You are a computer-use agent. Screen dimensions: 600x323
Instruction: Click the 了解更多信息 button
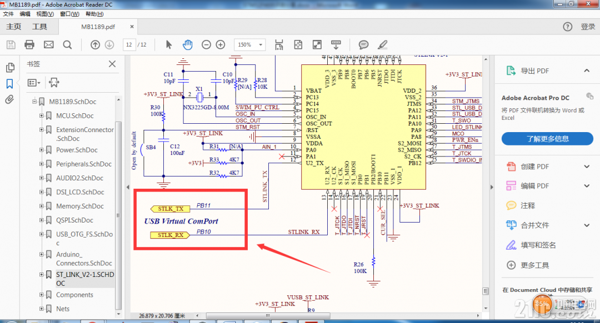click(547, 139)
